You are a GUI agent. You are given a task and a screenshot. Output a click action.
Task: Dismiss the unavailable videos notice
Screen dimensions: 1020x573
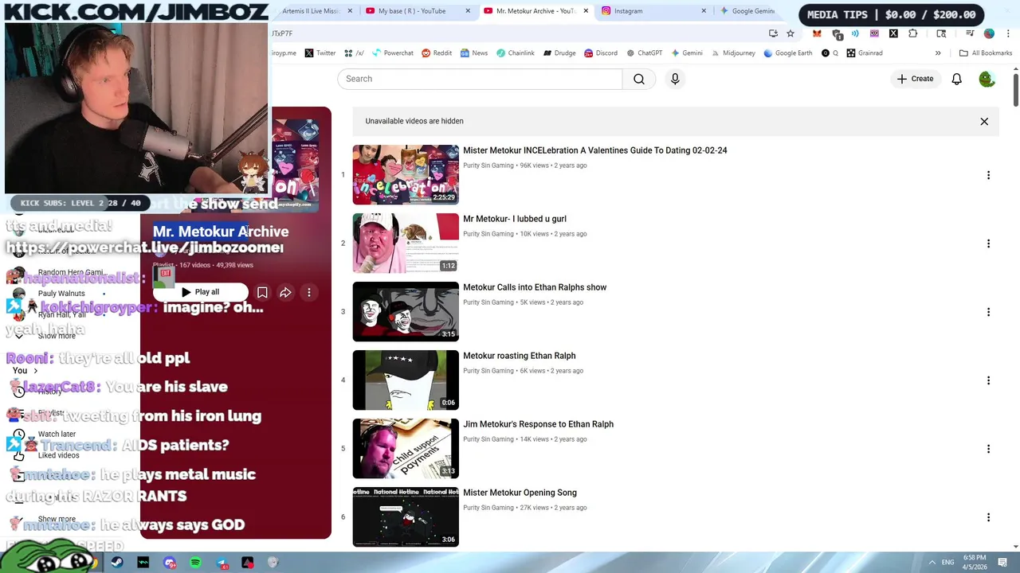(984, 122)
